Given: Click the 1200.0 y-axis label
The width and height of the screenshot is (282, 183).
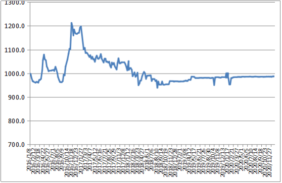Looking at the screenshot, I should (x=14, y=26).
